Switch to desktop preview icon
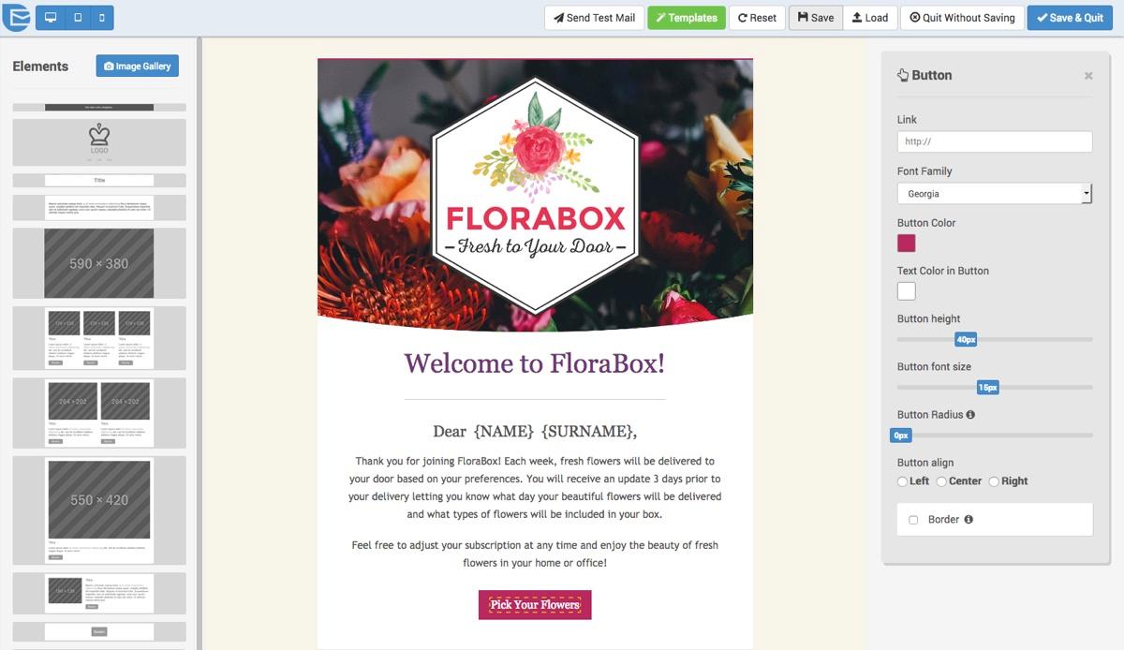Image resolution: width=1124 pixels, height=650 pixels. point(51,18)
